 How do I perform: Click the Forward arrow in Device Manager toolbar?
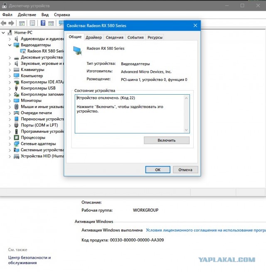11,23
